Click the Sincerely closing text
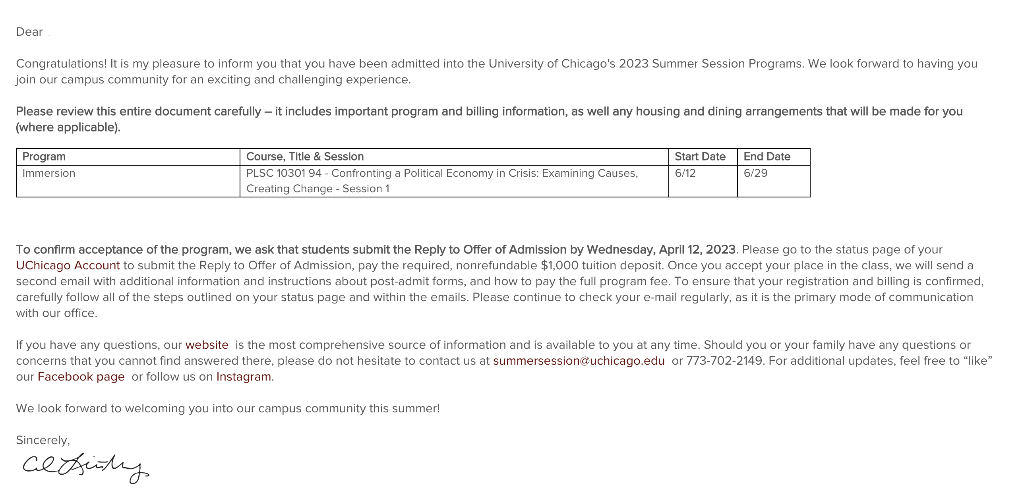This screenshot has width=1022, height=491. click(43, 440)
